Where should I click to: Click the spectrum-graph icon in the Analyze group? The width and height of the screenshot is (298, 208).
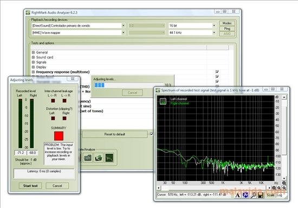(x=109, y=158)
